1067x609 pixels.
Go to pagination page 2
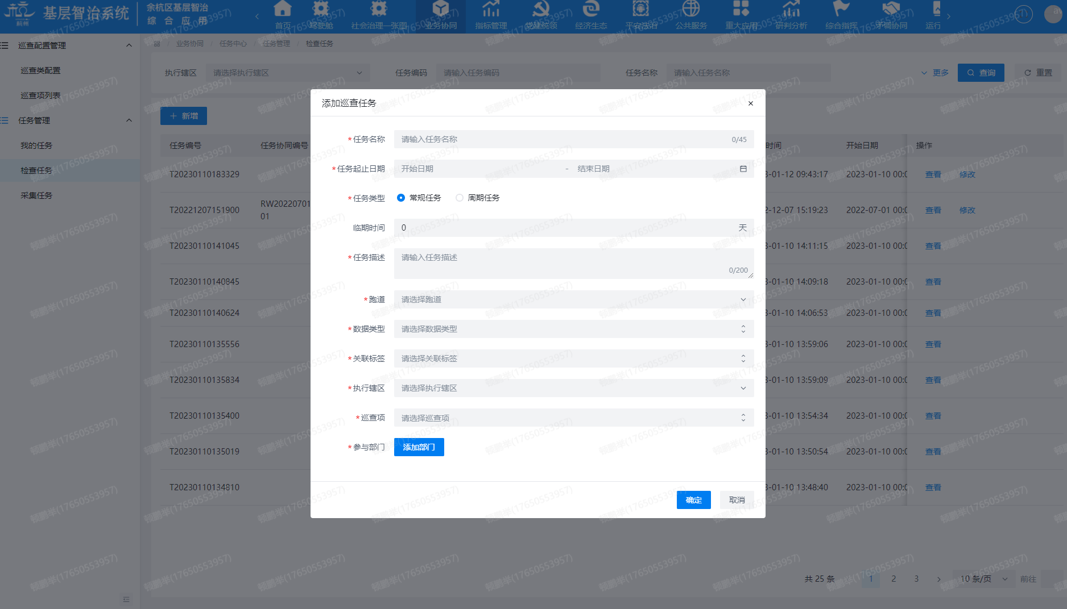tap(894, 579)
